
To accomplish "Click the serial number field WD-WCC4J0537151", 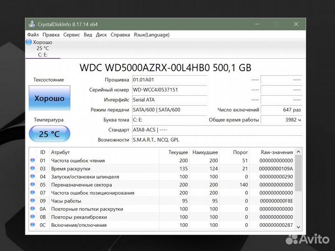I will (x=169, y=90).
